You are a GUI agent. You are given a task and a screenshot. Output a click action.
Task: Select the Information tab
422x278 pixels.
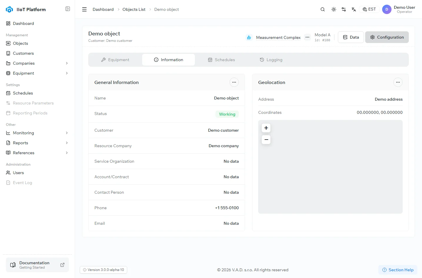tap(169, 60)
